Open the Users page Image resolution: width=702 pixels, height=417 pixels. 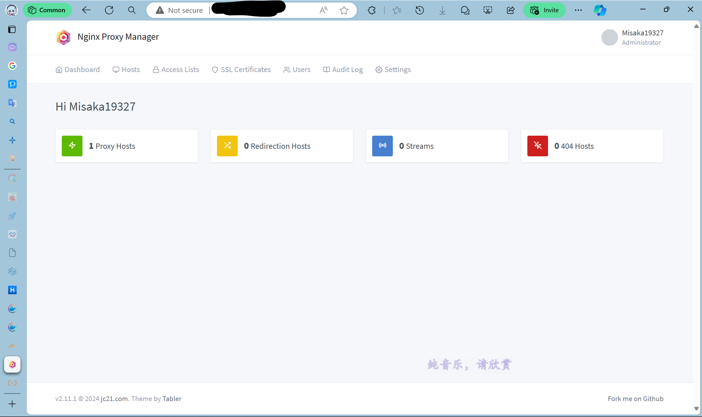pos(297,70)
